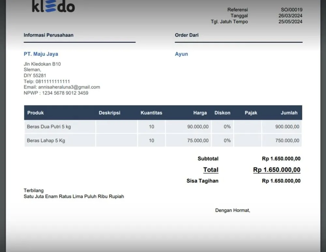Viewport: 326px width, 252px height.
Task: Click the Deskripsi column header
Action: [x=110, y=113]
